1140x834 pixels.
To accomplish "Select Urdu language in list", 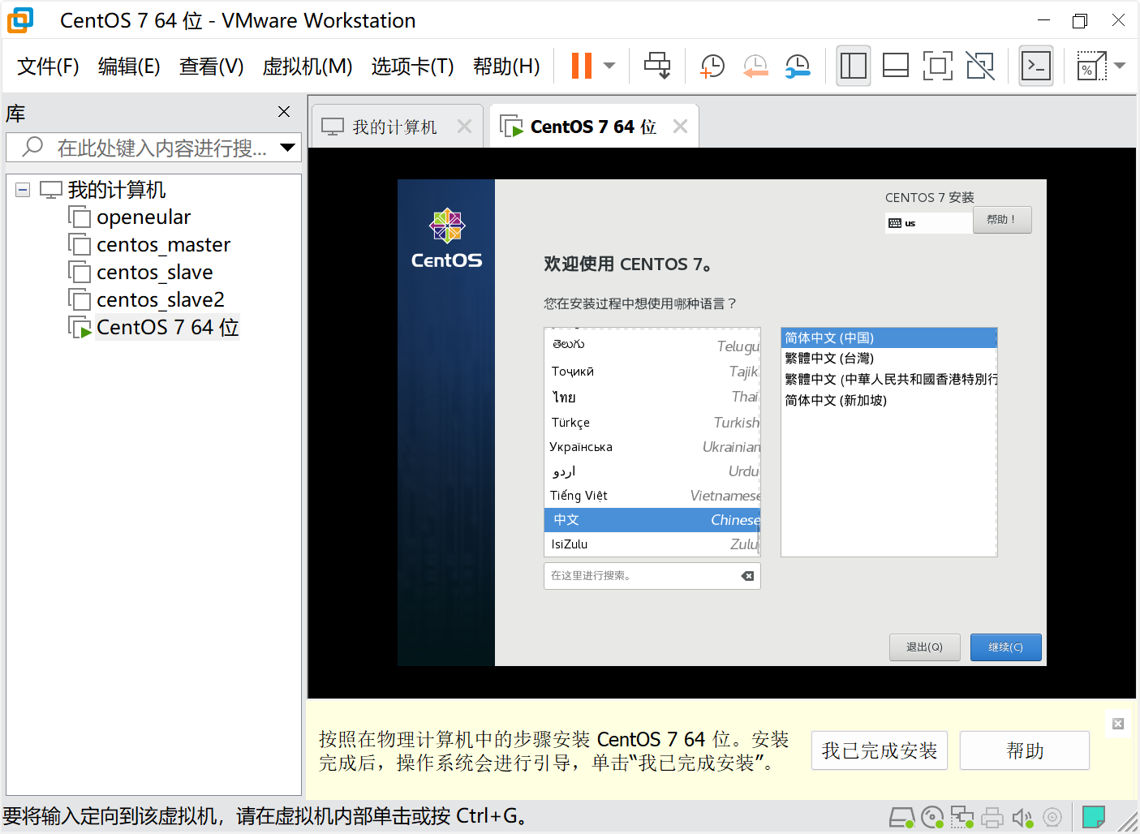I will tap(652, 471).
